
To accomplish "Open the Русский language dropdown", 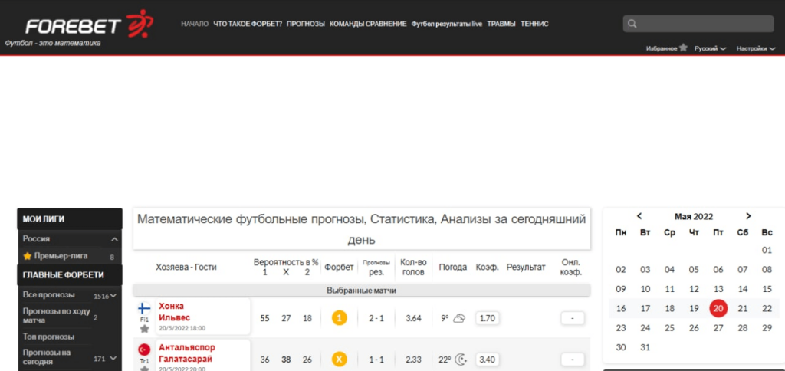I will (710, 48).
